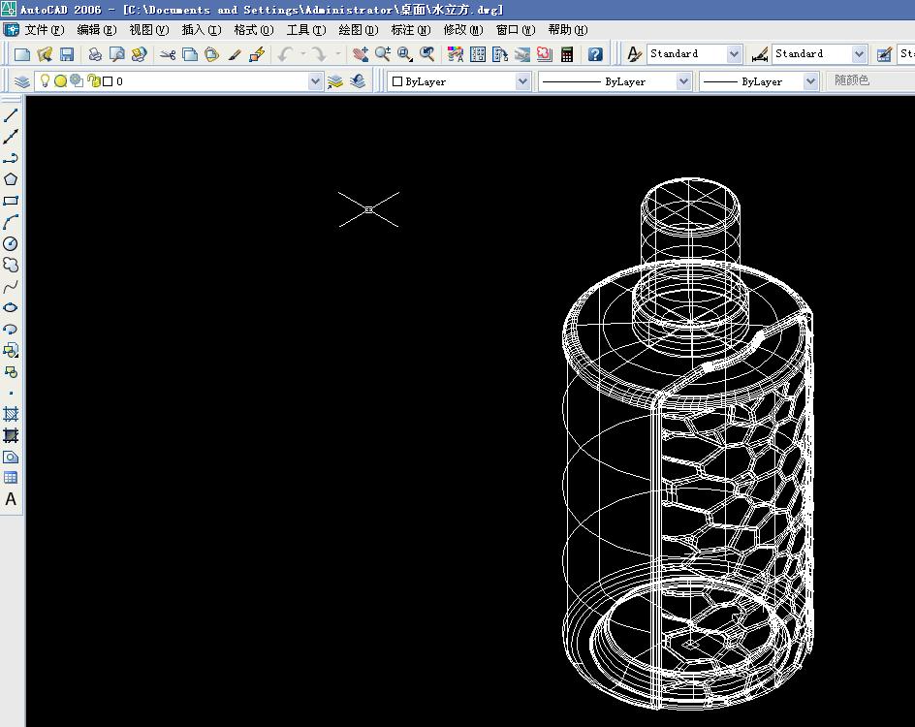Open Plot Preview icon
The image size is (915, 727).
(x=116, y=54)
